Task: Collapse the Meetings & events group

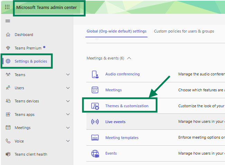Action: click(x=129, y=58)
